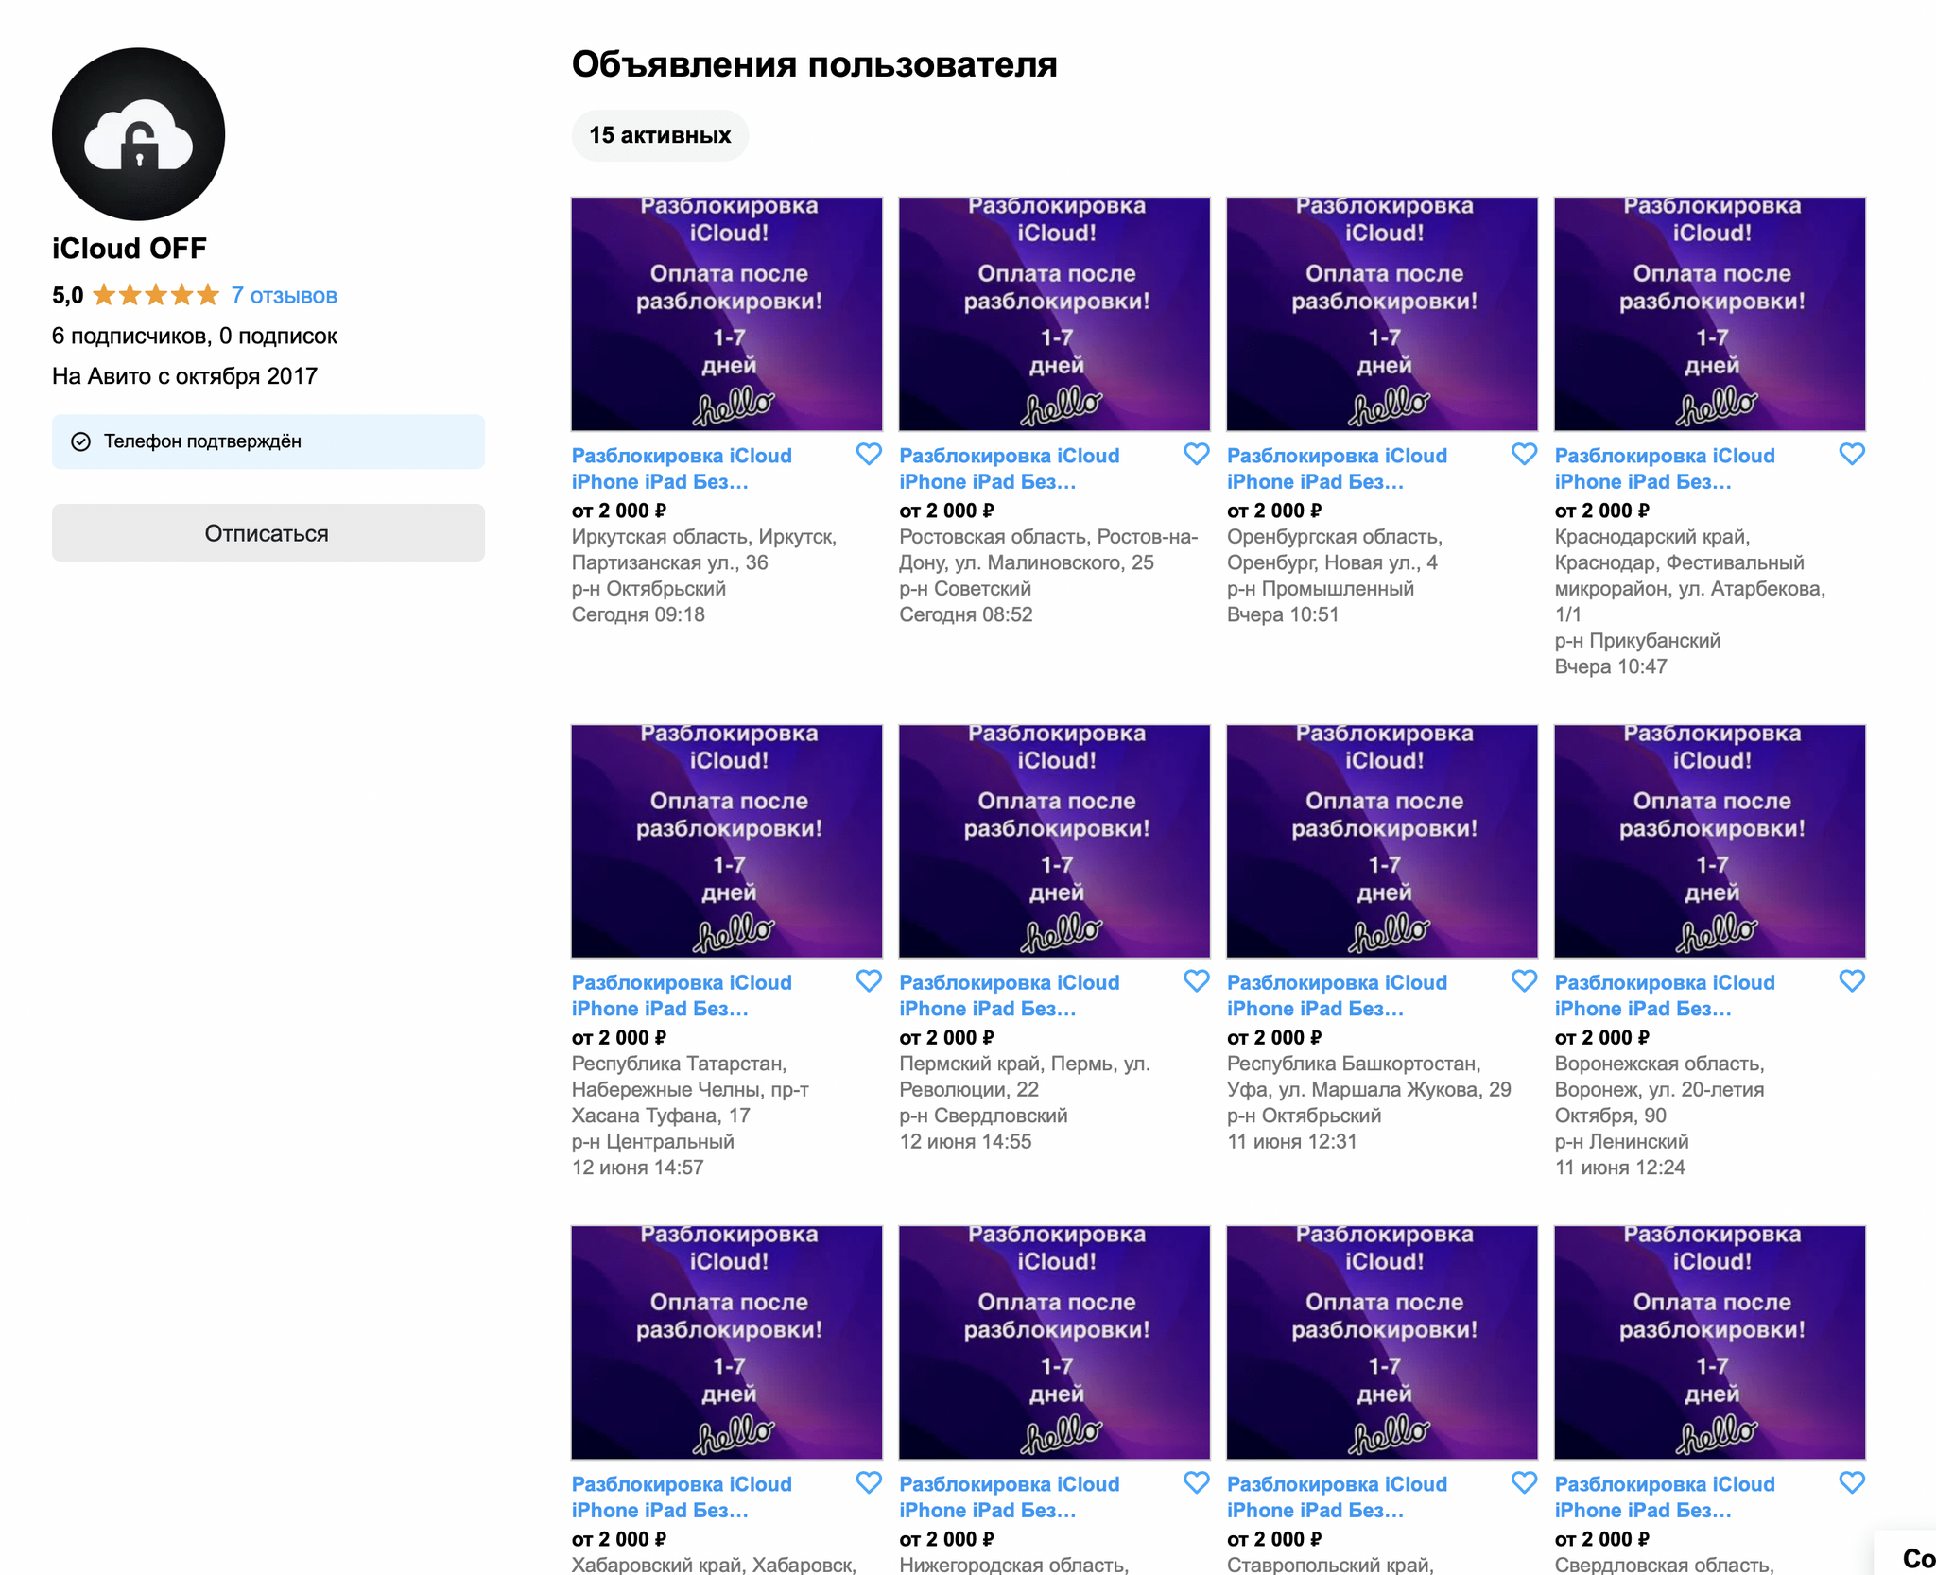Favorite the Пермь listing heart icon
The width and height of the screenshot is (1936, 1575).
(x=1197, y=981)
